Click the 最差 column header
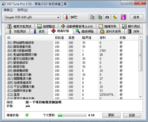Screen dimensions: 148x122 click(x=74, y=38)
